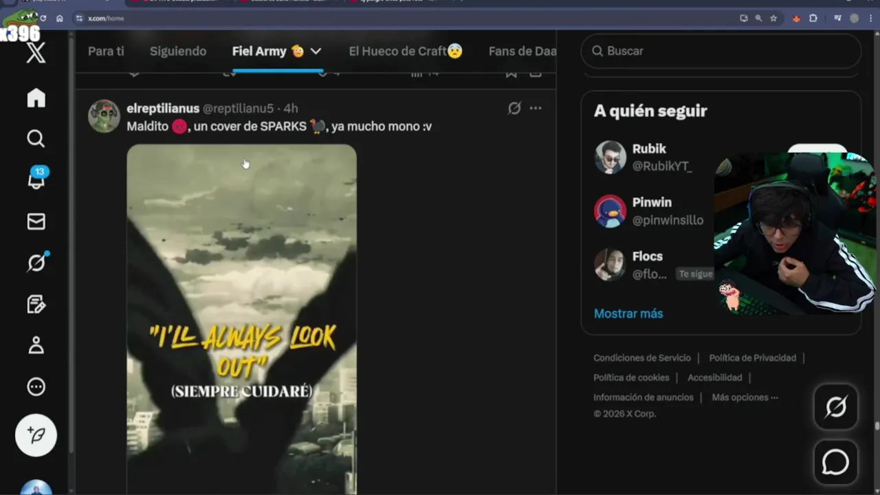This screenshot has height=495, width=880.
Task: Click the browser reload icon
Action: coord(43,19)
